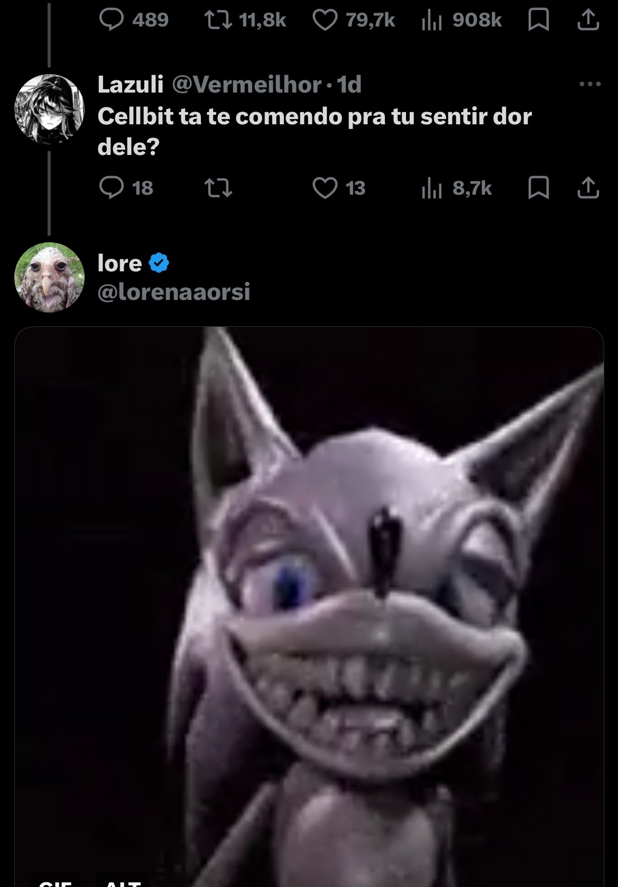Viewport: 618px width, 887px height.
Task: View analytics showing 908k views
Action: coord(432,21)
